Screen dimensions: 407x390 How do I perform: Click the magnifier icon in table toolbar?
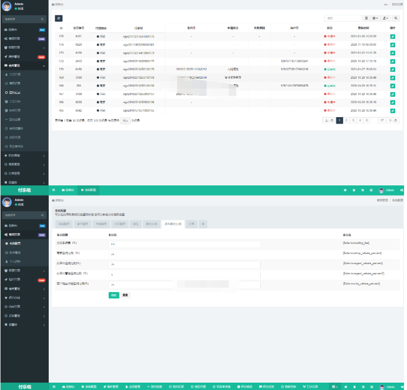pyautogui.click(x=396, y=18)
